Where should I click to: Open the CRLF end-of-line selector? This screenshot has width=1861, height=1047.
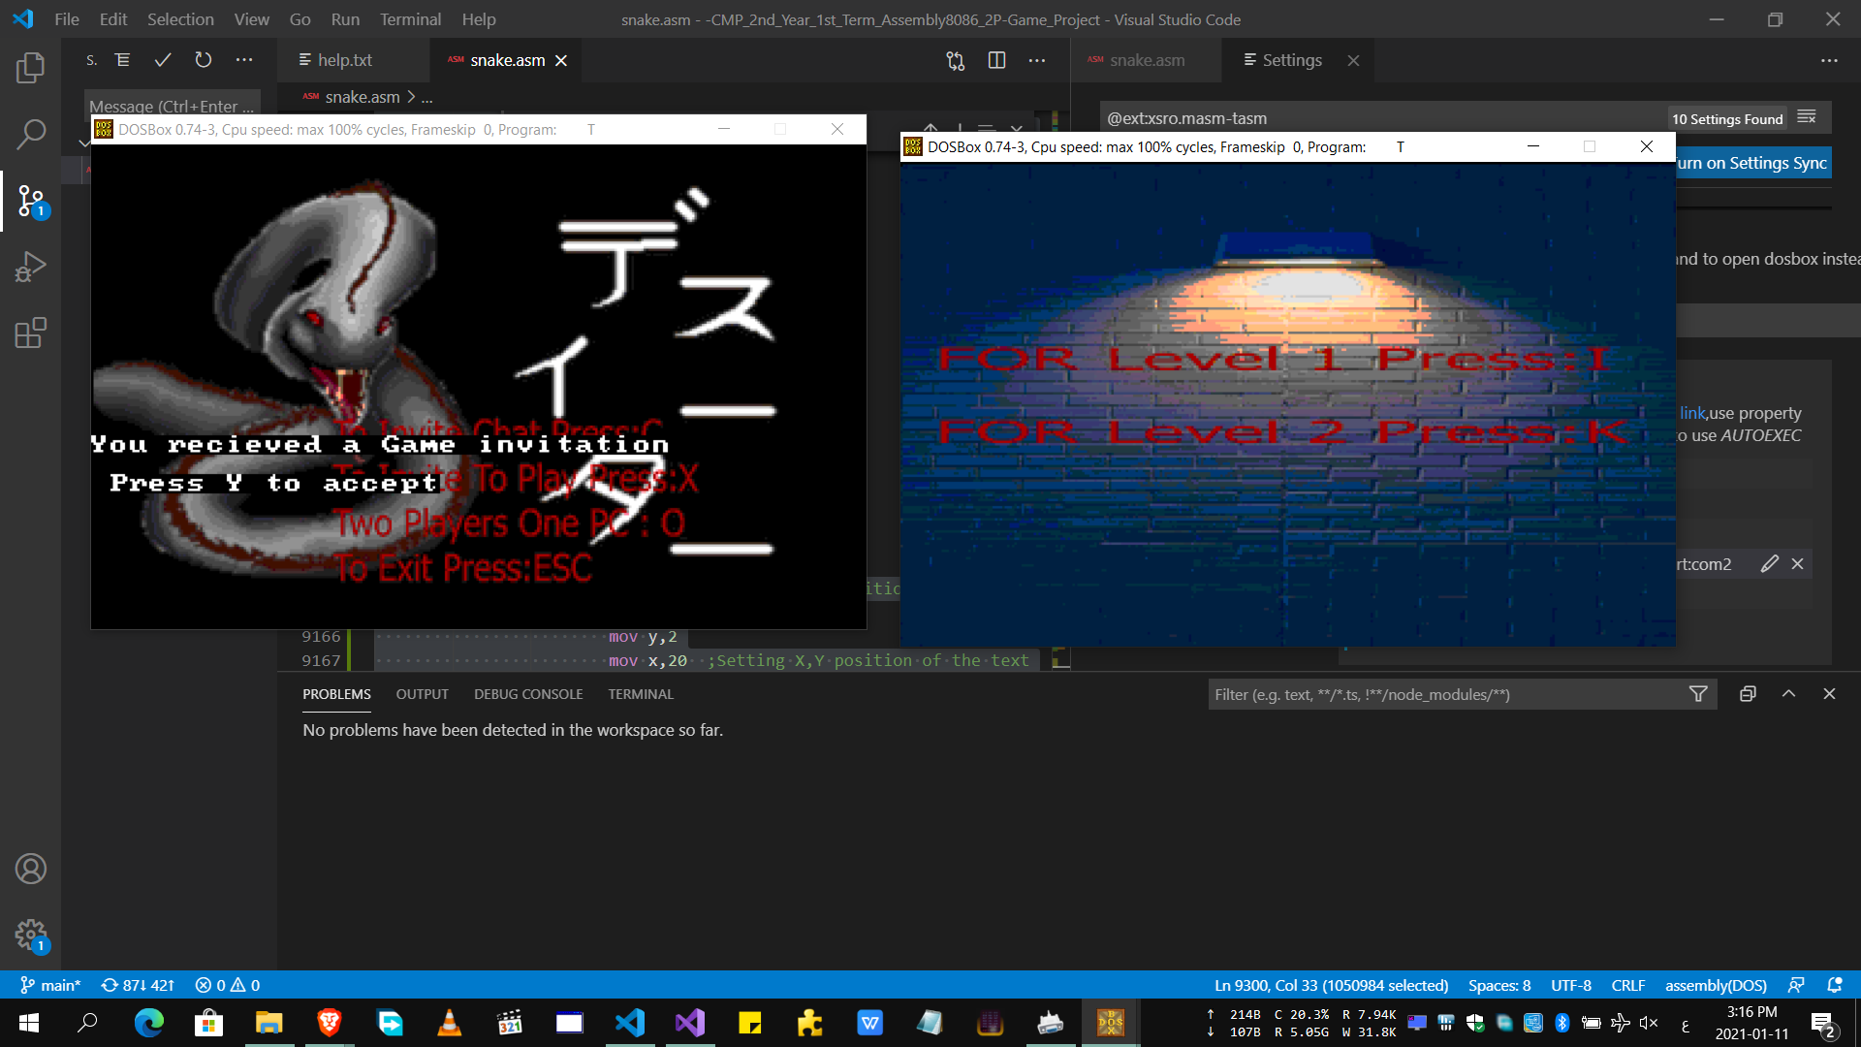click(x=1628, y=985)
